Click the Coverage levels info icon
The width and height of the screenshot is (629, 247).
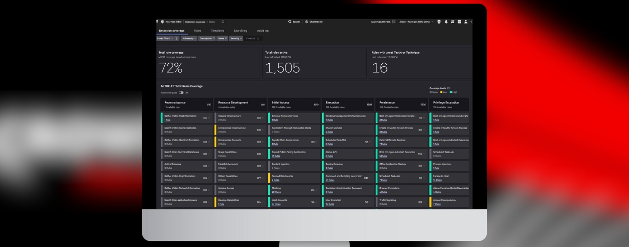pos(448,88)
